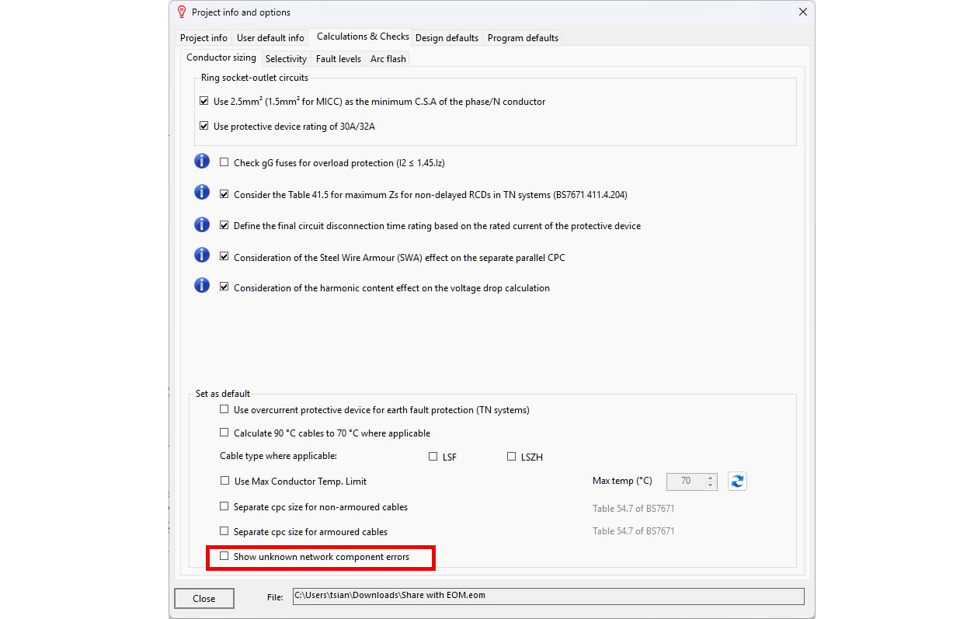
Task: Click info icon beside disconnection time rating option
Action: tap(202, 224)
